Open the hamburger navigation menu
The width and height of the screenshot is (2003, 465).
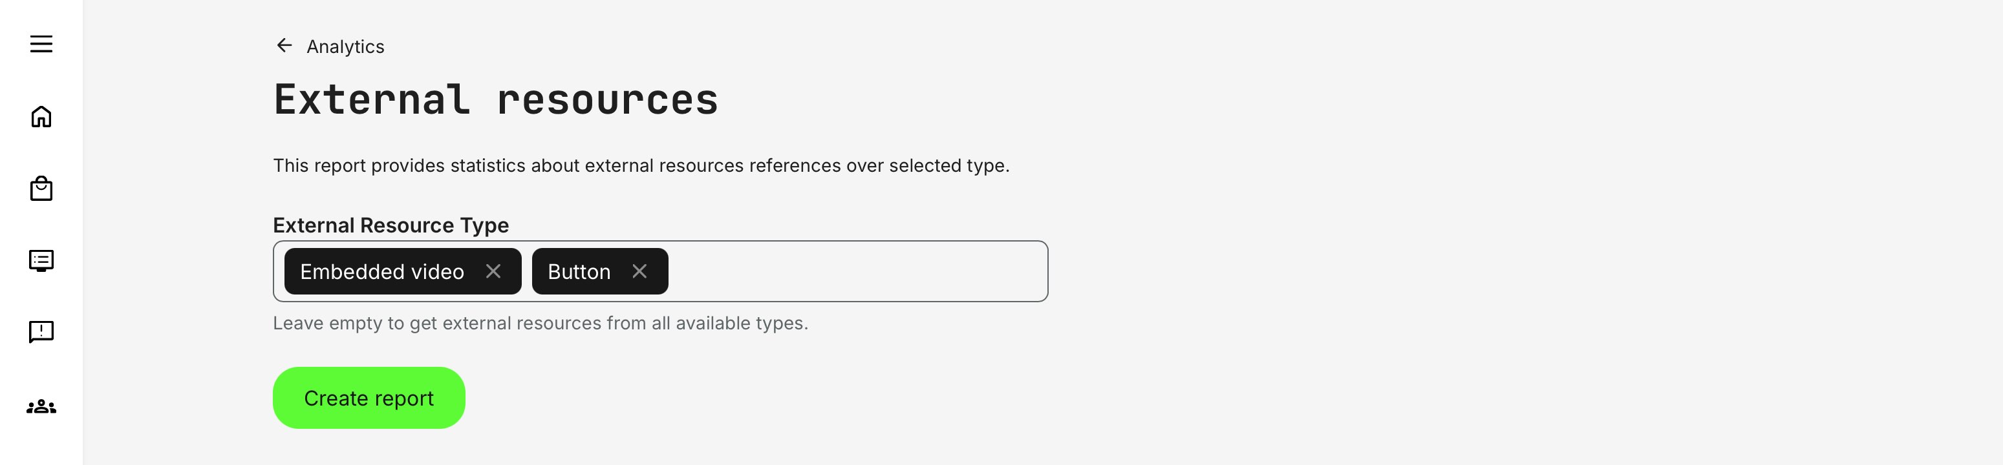[42, 45]
